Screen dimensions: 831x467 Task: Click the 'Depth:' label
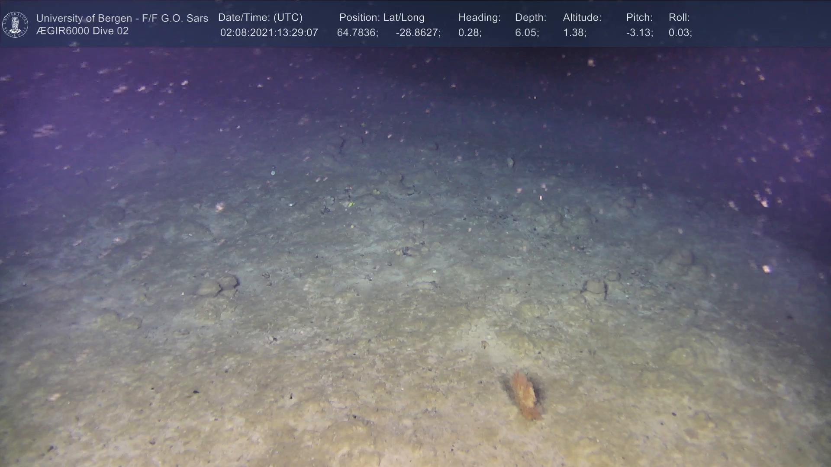(x=531, y=18)
